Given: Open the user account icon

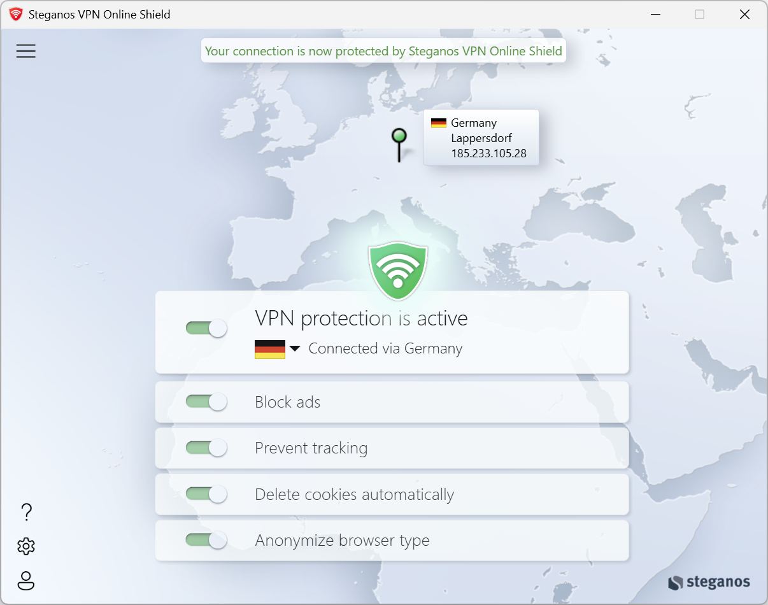Looking at the screenshot, I should [x=26, y=581].
